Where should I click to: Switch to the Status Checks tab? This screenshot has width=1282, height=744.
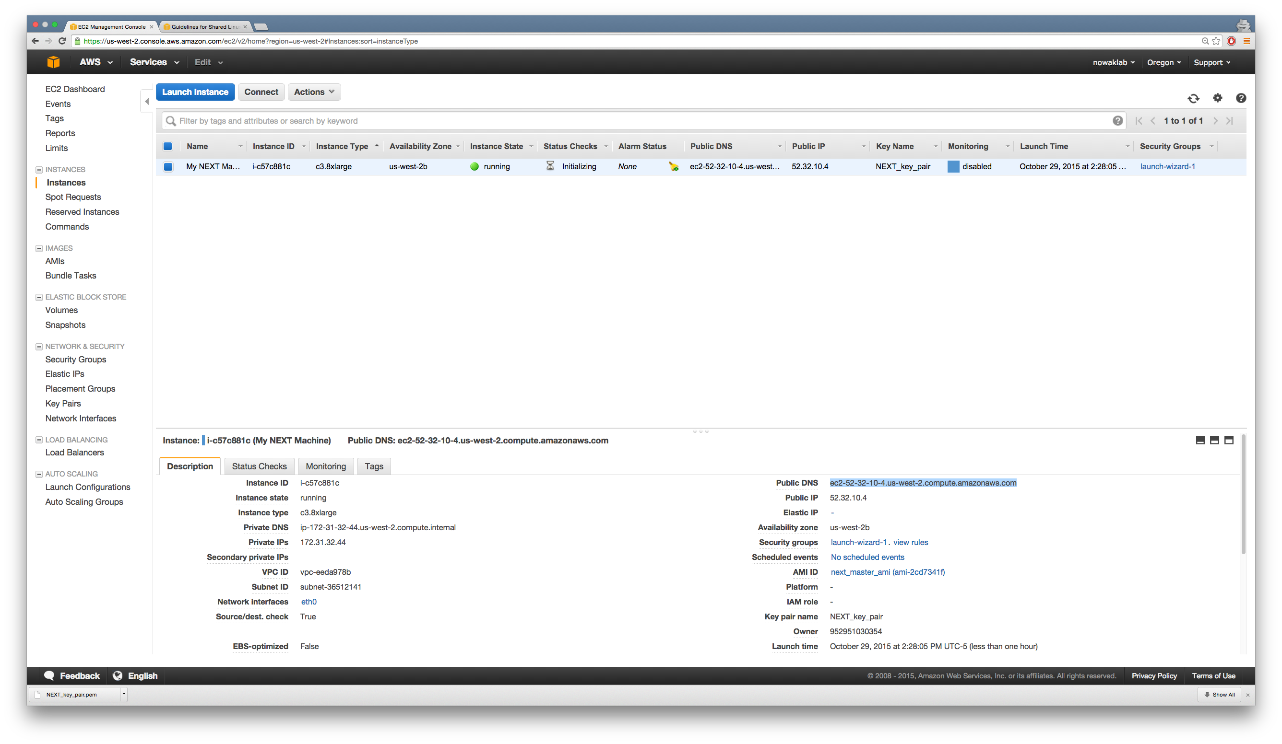[x=259, y=466]
